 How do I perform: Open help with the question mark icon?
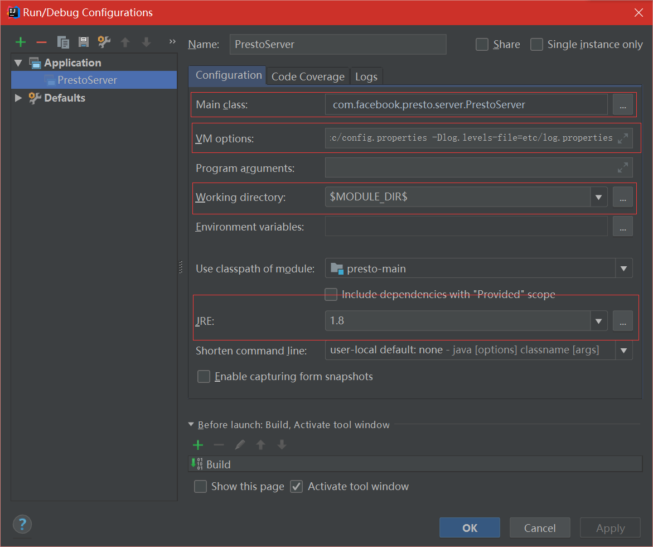[x=22, y=524]
